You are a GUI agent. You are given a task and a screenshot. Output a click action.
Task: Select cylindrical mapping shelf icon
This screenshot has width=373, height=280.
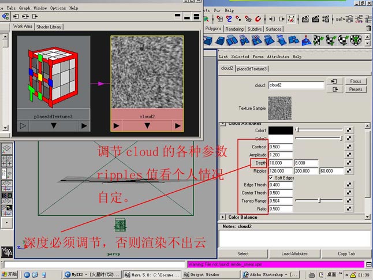tap(331, 40)
